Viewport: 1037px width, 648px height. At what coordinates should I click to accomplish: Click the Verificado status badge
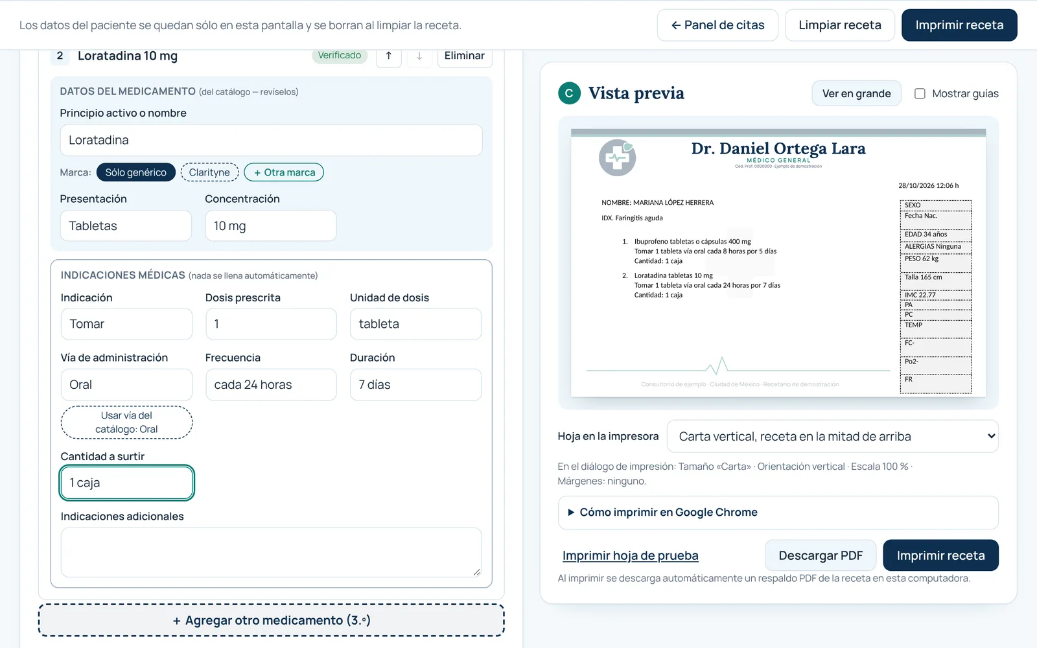coord(340,56)
